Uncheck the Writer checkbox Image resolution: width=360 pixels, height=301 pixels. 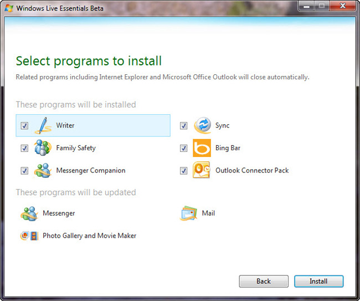24,126
